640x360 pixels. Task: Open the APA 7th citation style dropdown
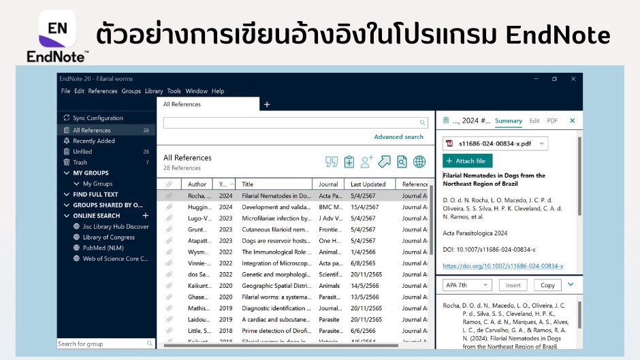(467, 285)
